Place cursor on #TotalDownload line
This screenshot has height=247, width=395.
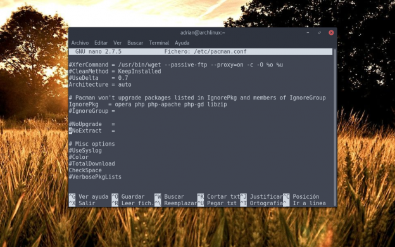[92, 163]
